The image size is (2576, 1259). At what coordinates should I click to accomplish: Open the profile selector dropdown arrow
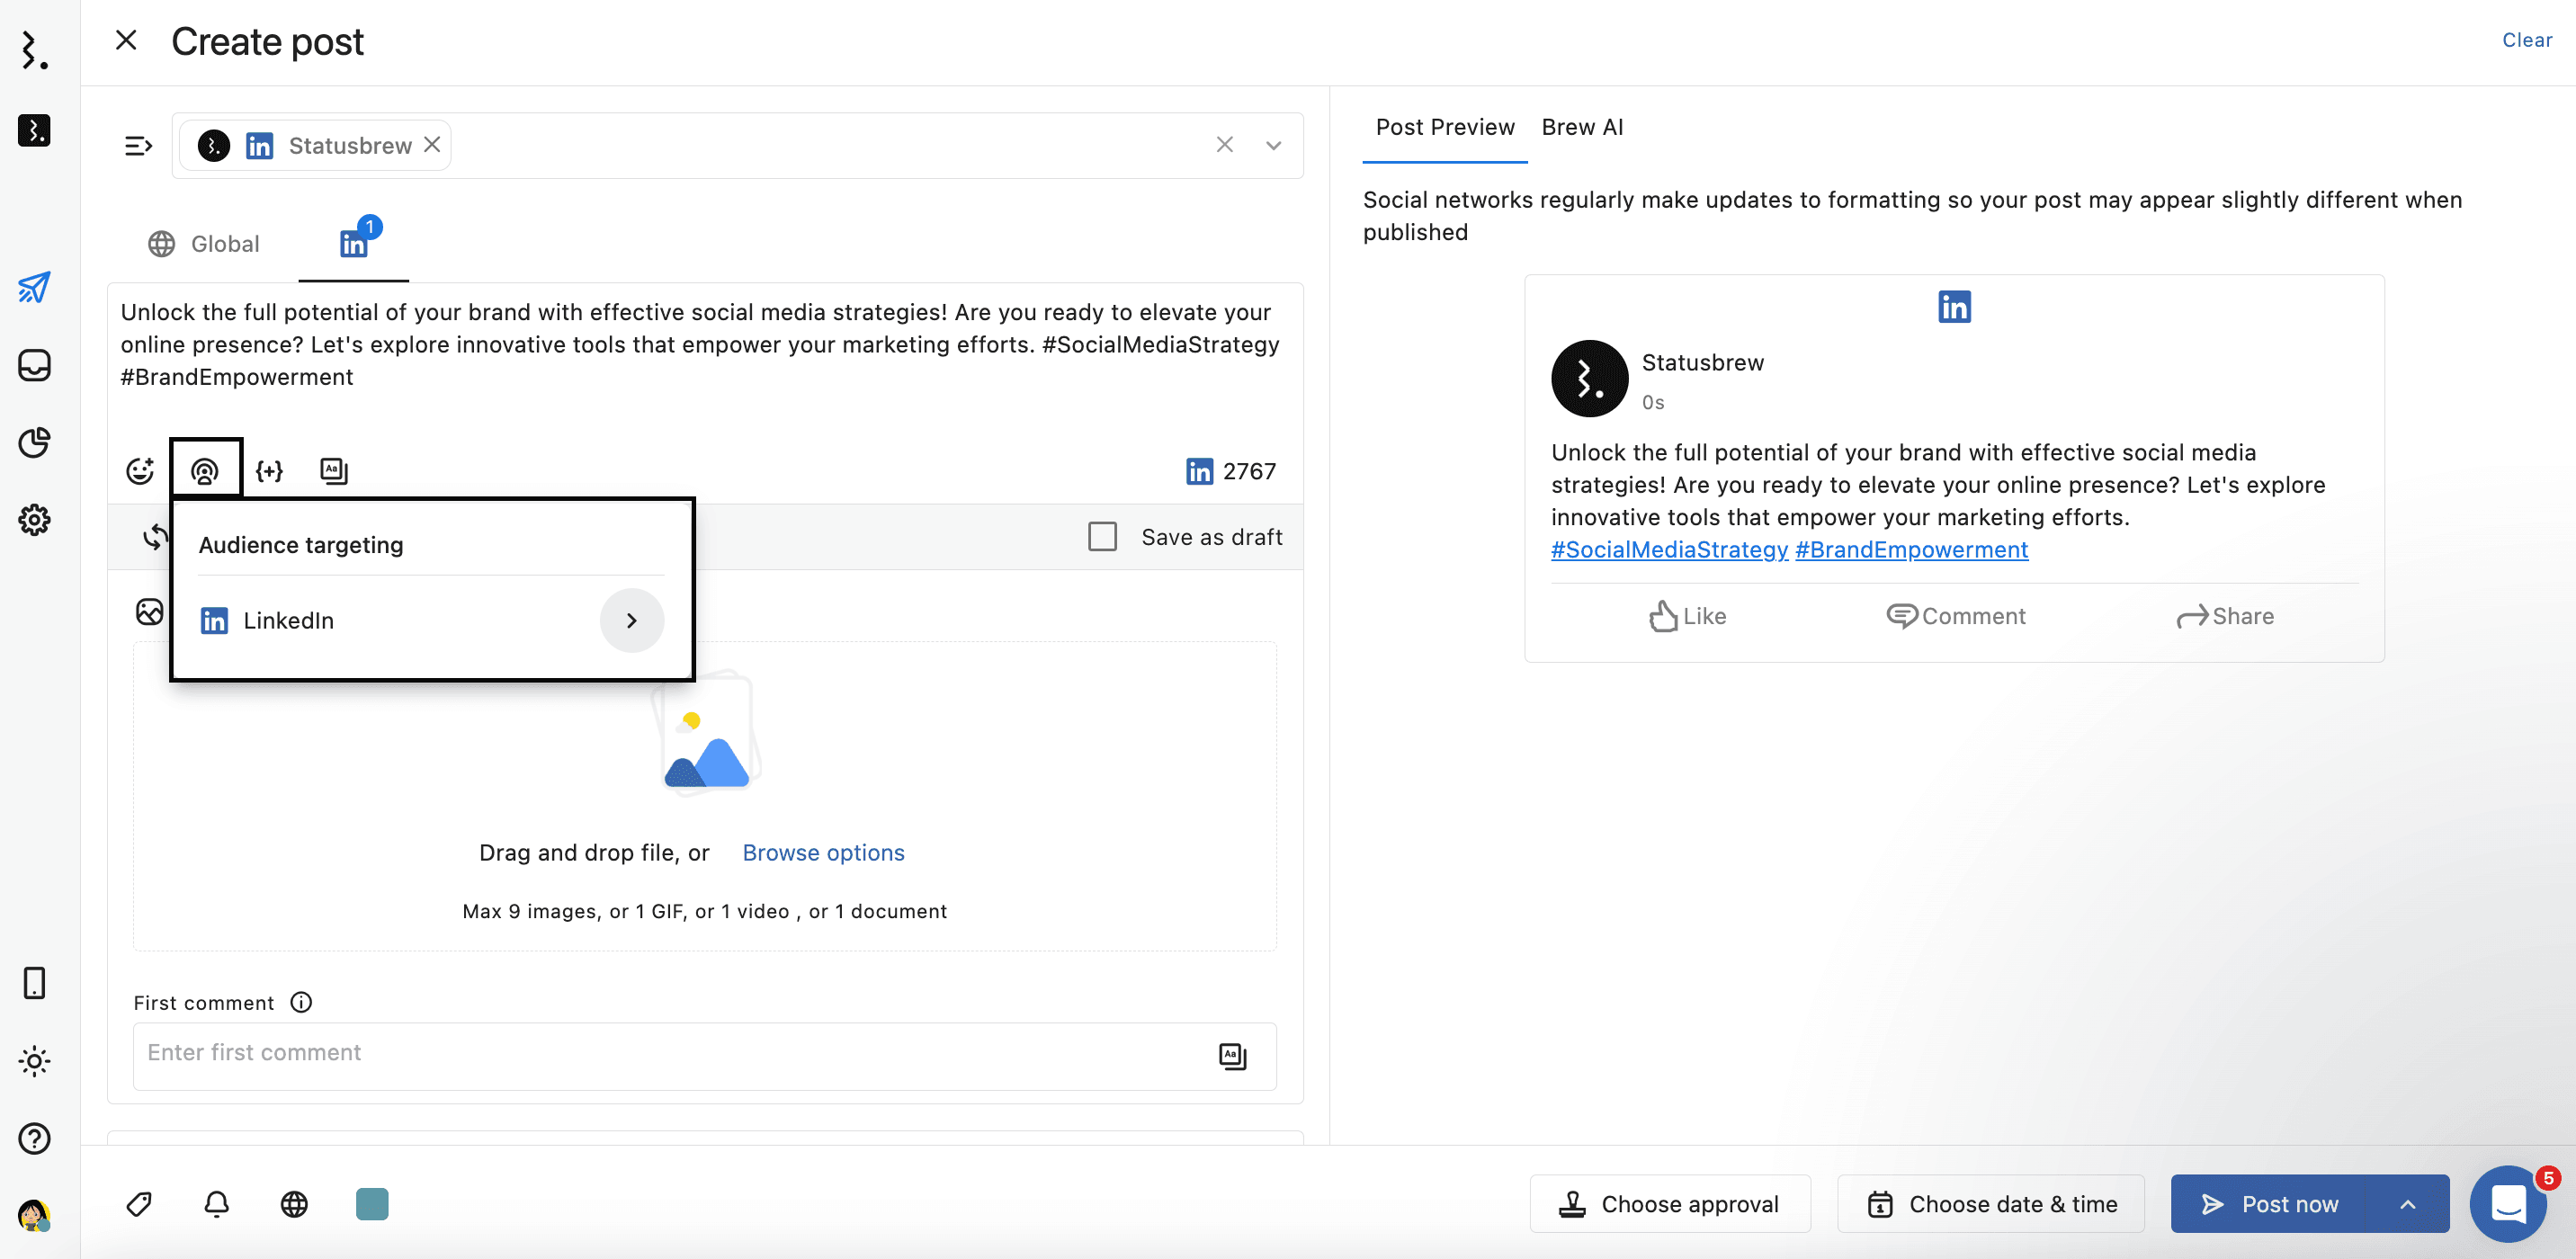click(1273, 146)
